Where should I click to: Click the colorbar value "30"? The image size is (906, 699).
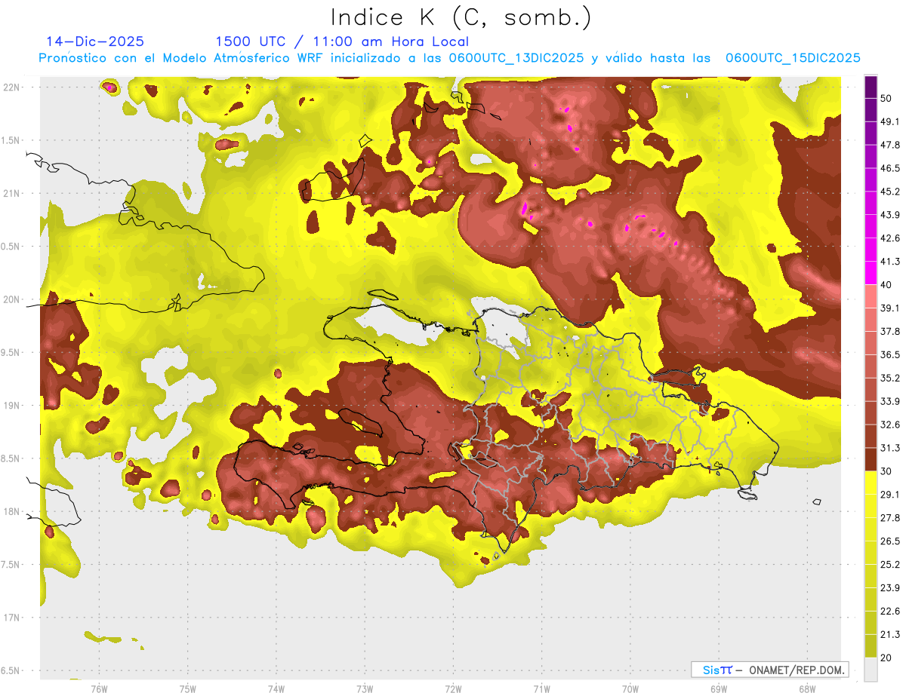pyautogui.click(x=887, y=471)
